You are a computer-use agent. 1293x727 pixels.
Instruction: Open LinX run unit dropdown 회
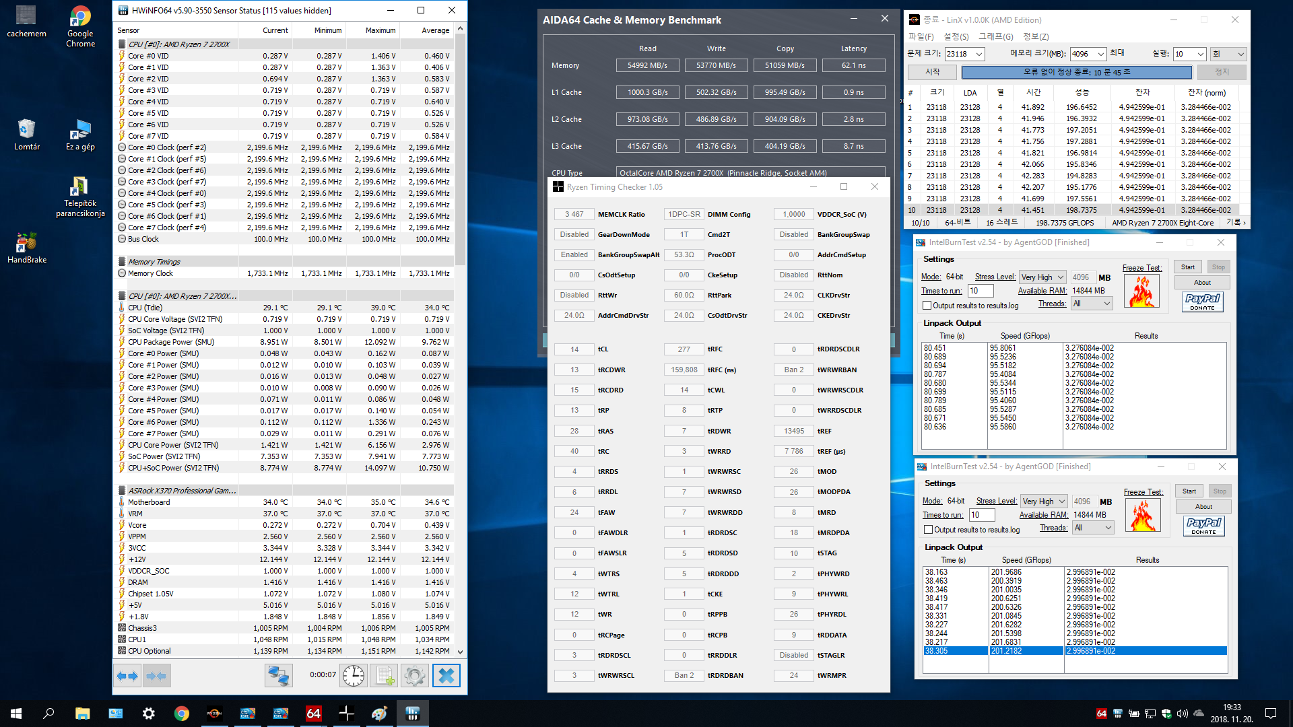1229,54
